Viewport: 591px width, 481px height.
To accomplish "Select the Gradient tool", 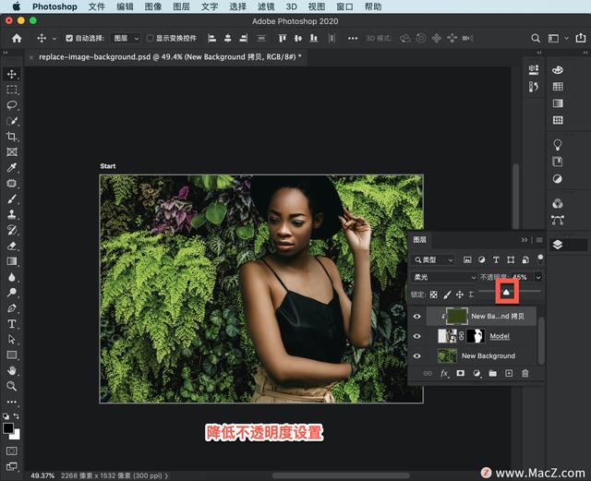I will 12,261.
